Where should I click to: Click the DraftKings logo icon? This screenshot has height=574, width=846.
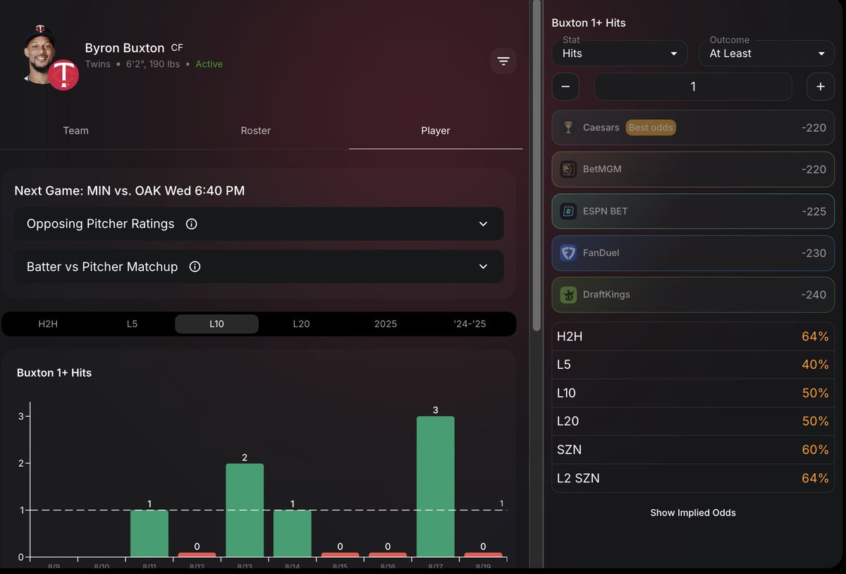(x=568, y=295)
